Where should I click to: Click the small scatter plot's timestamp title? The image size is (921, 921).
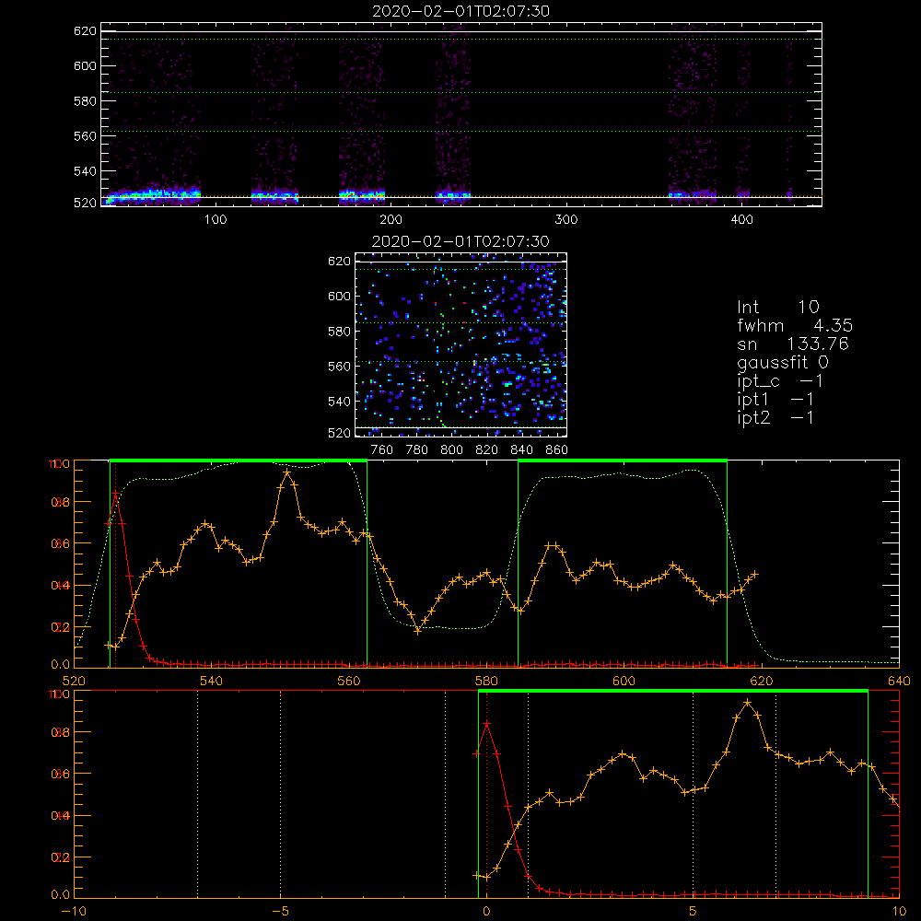tap(460, 241)
